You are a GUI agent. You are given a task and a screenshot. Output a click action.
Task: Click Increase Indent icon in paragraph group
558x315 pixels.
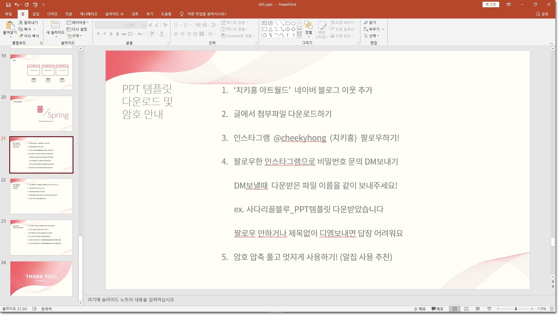pos(205,25)
